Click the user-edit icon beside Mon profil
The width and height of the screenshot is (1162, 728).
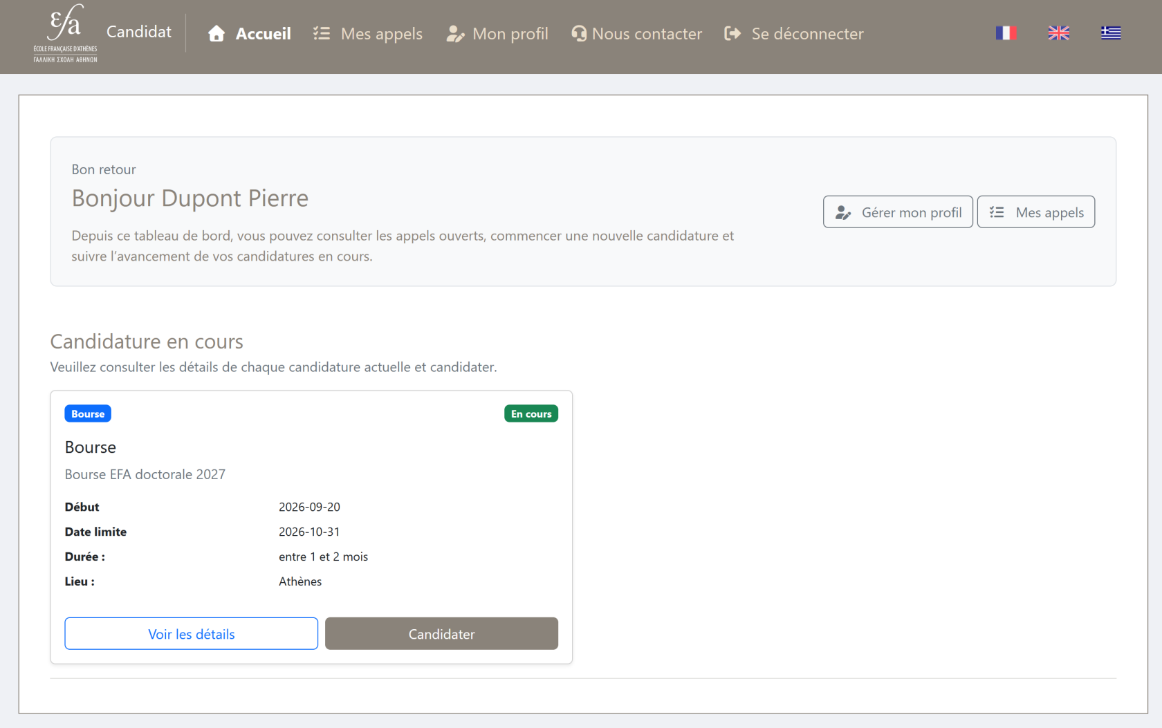coord(455,33)
